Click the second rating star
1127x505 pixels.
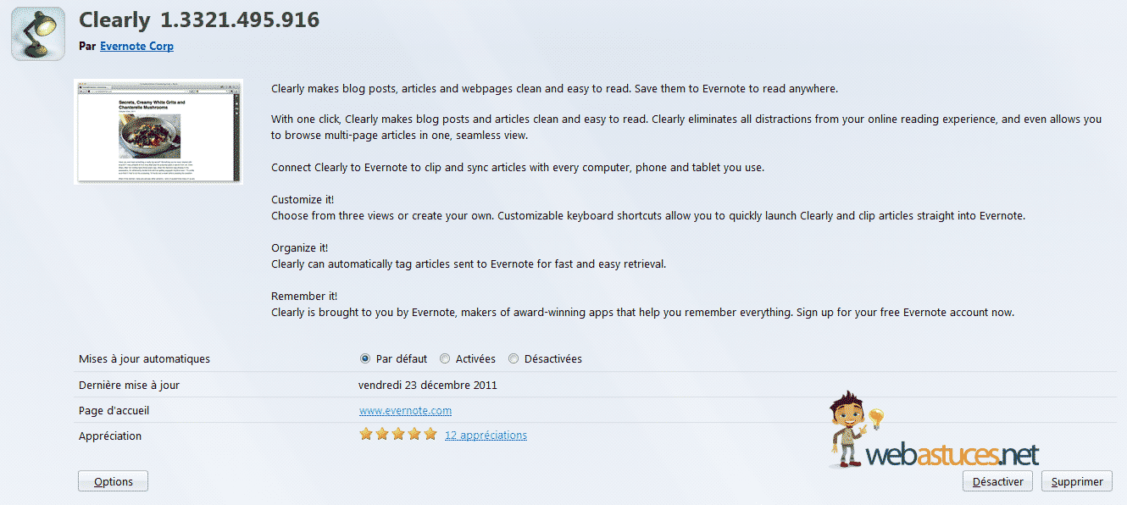coord(382,435)
